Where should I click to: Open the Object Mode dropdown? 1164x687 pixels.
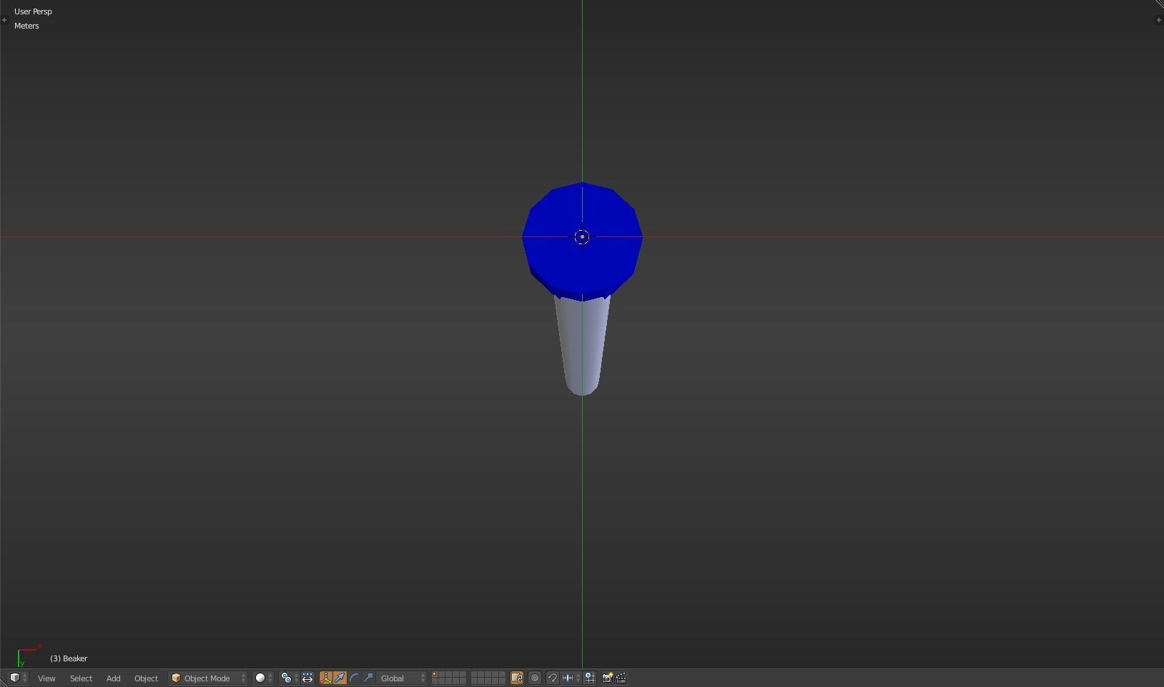click(208, 678)
